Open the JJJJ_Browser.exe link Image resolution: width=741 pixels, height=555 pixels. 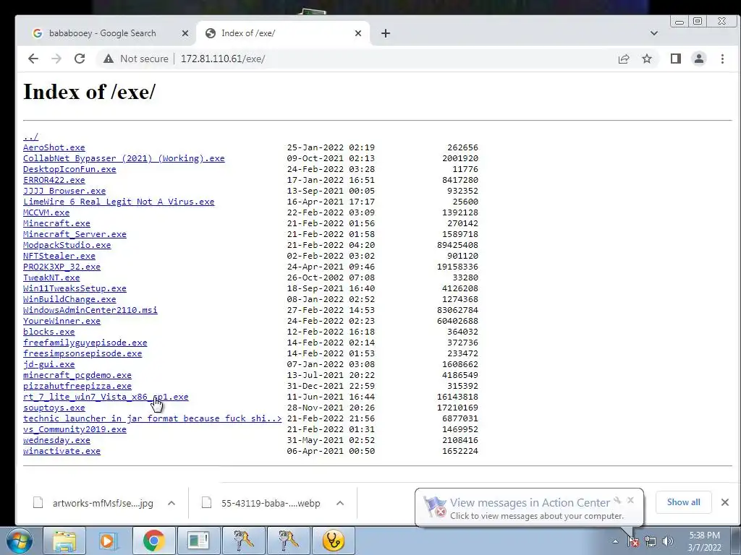click(x=64, y=191)
